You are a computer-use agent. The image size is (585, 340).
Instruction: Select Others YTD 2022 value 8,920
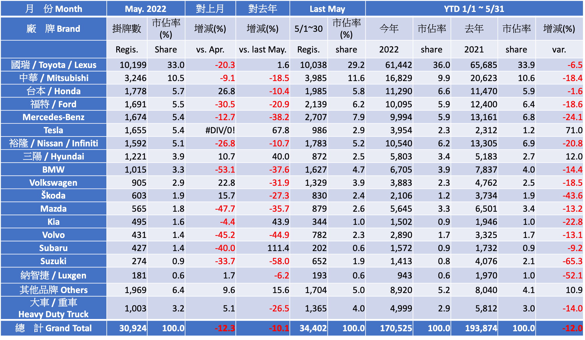pyautogui.click(x=389, y=290)
